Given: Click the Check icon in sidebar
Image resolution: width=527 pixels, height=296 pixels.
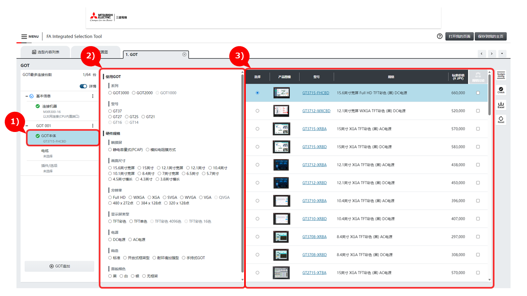Looking at the screenshot, I should pyautogui.click(x=501, y=90).
